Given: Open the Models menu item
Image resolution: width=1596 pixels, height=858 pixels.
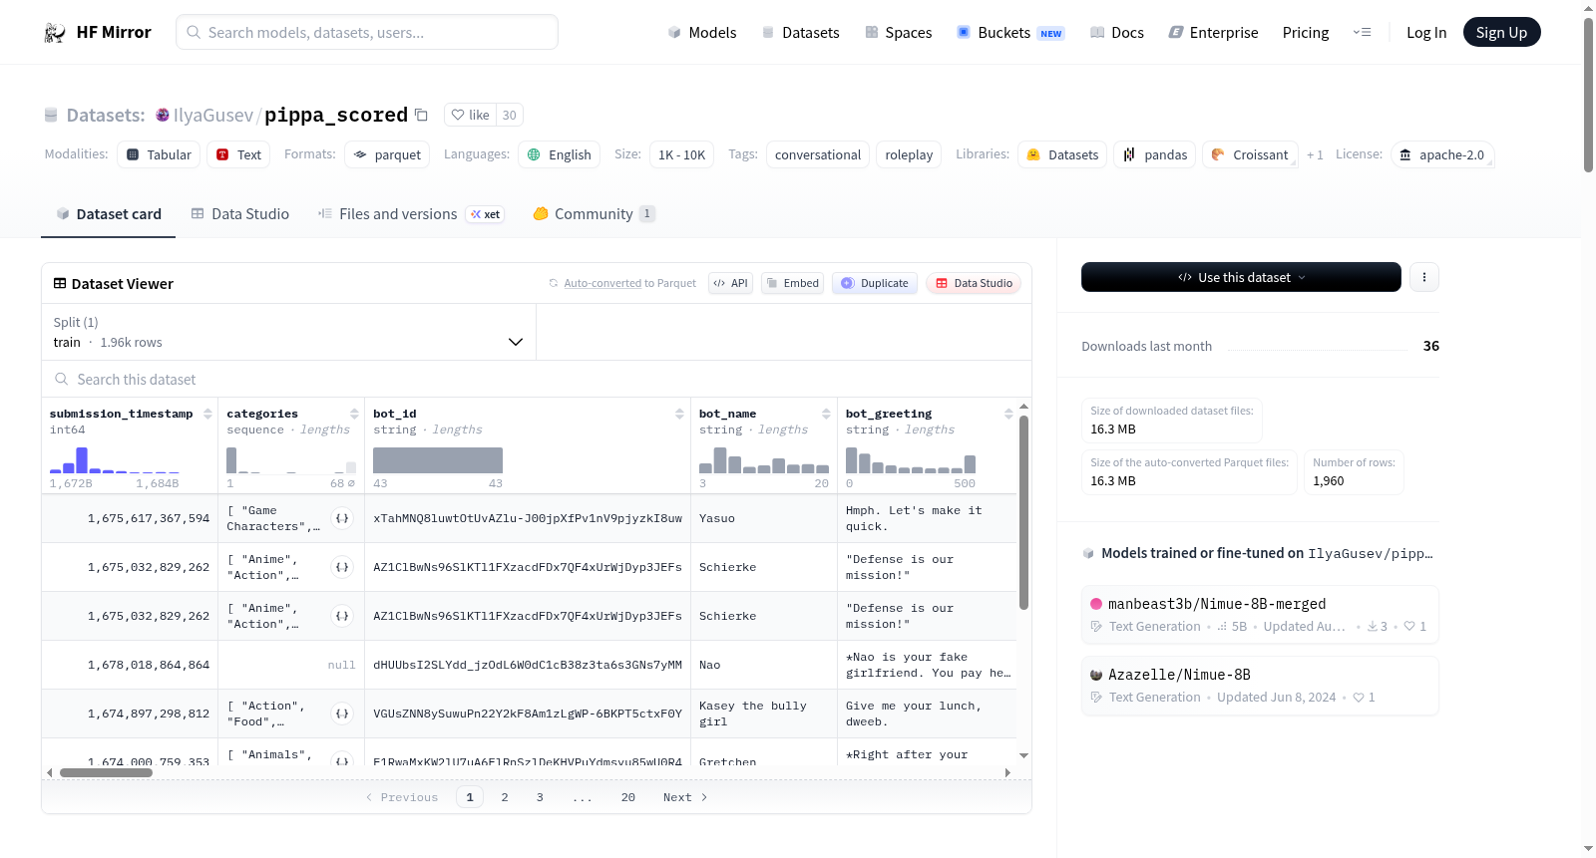Looking at the screenshot, I should [702, 33].
